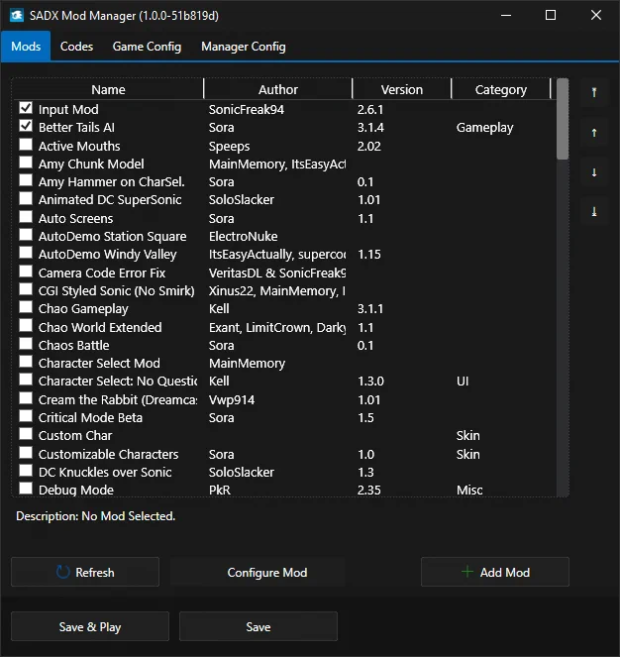Screen dimensions: 620x657
Task: Disable the Better Tails AI mod
Action: 26,126
